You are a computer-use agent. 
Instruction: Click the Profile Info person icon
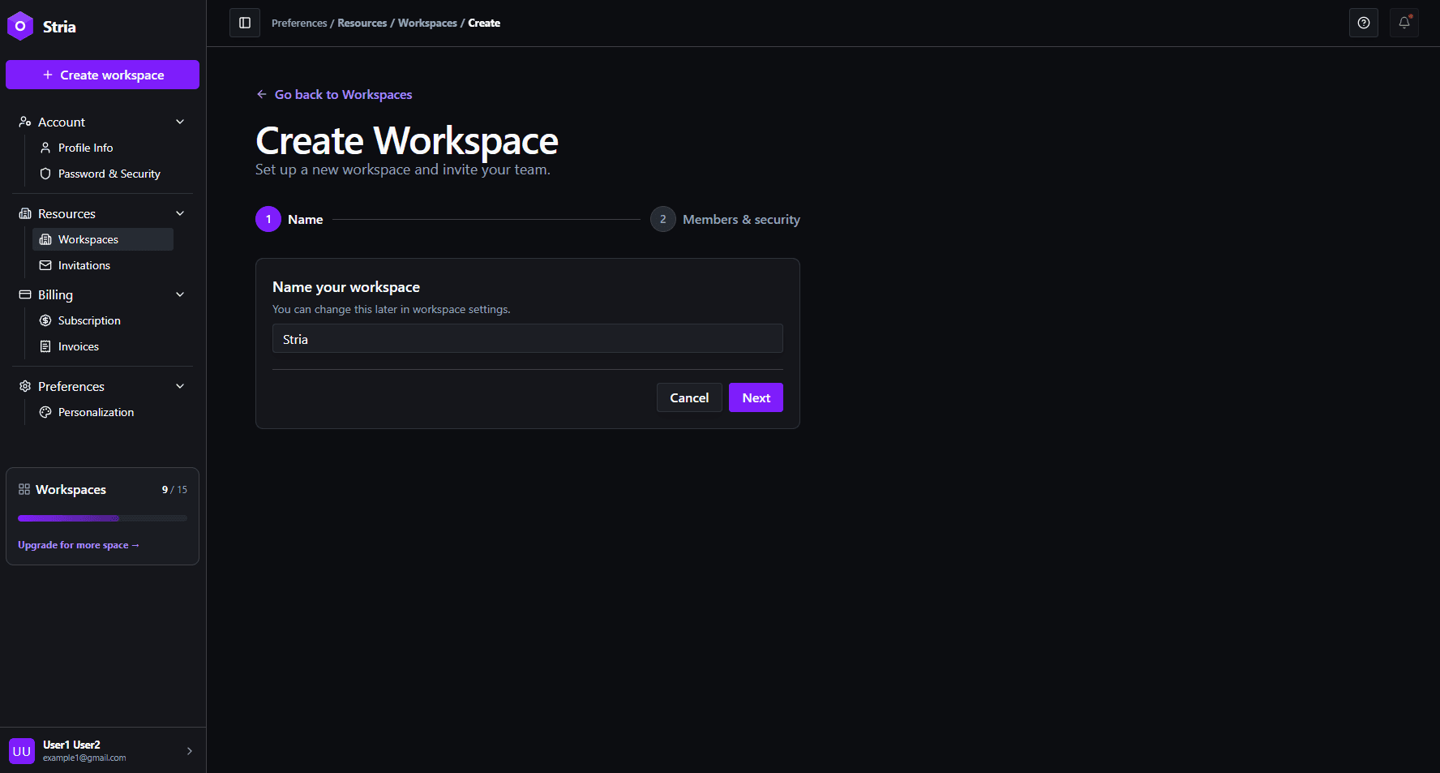(x=45, y=148)
